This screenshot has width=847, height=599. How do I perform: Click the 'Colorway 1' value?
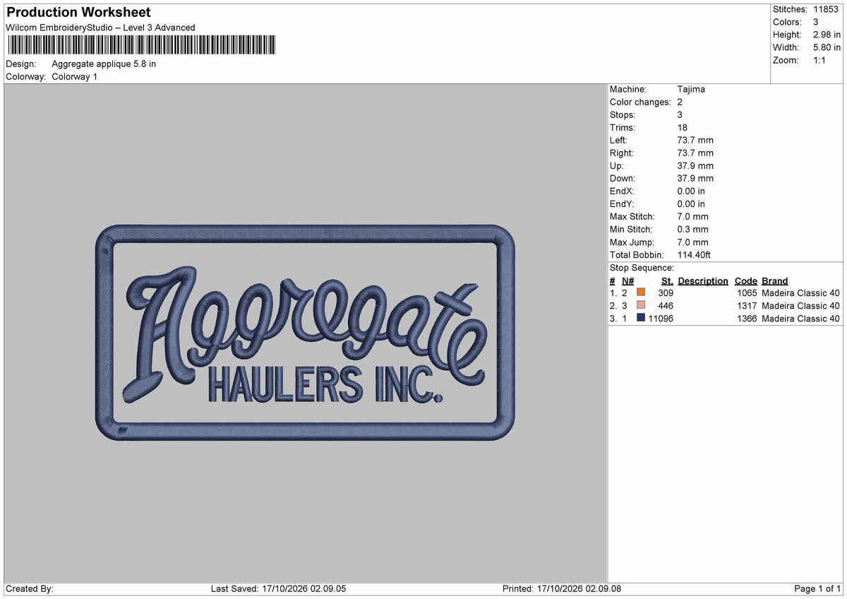(75, 76)
